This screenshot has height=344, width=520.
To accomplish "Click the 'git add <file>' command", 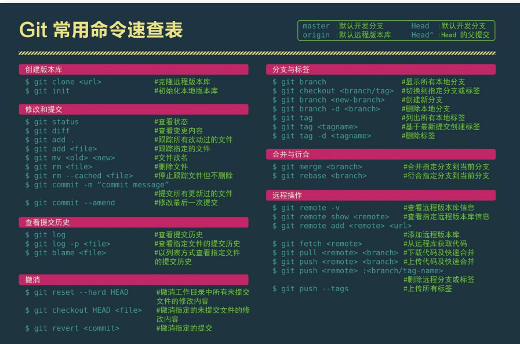I will click(61, 149).
